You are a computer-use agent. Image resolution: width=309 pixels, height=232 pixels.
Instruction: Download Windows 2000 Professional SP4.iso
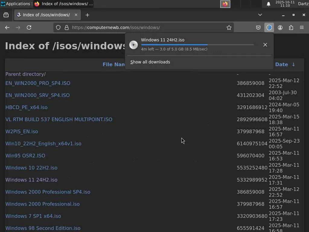point(48,192)
